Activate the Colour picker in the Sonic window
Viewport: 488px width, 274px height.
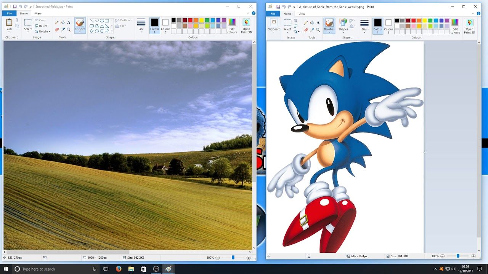pyautogui.click(x=312, y=30)
